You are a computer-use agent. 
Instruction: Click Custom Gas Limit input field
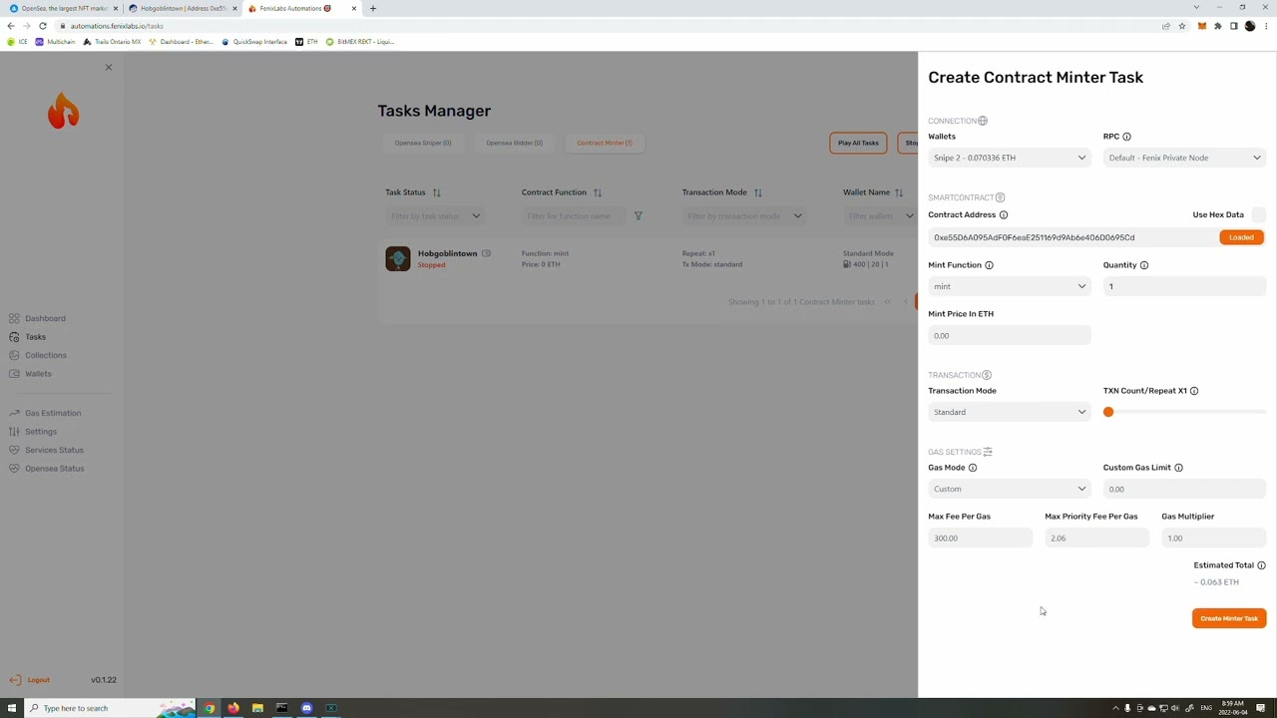tap(1184, 489)
